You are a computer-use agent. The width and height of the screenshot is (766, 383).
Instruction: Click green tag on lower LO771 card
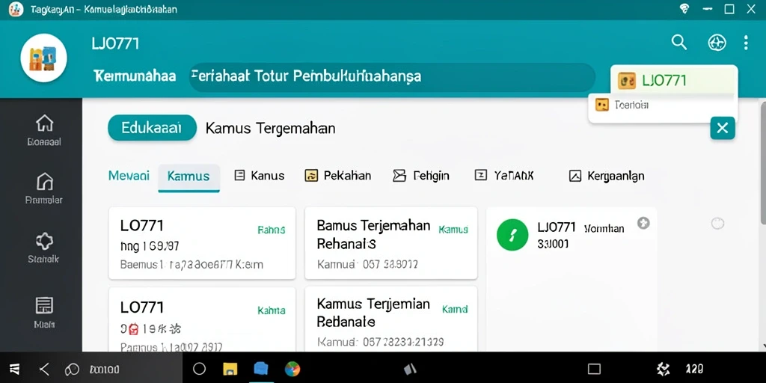tap(271, 310)
